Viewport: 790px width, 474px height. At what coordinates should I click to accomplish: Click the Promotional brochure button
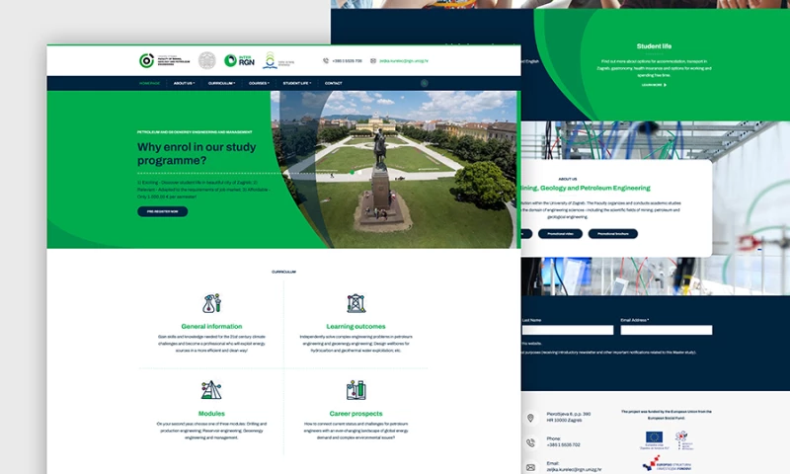pyautogui.click(x=612, y=234)
